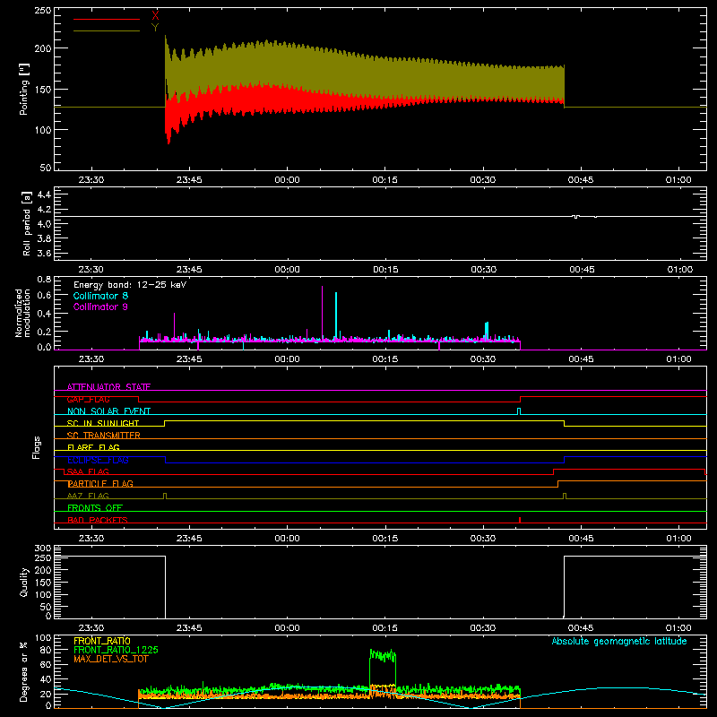Viewport: 717px width, 717px height.
Task: Select the Energy band: 12-25 keV label
Action: (x=130, y=285)
